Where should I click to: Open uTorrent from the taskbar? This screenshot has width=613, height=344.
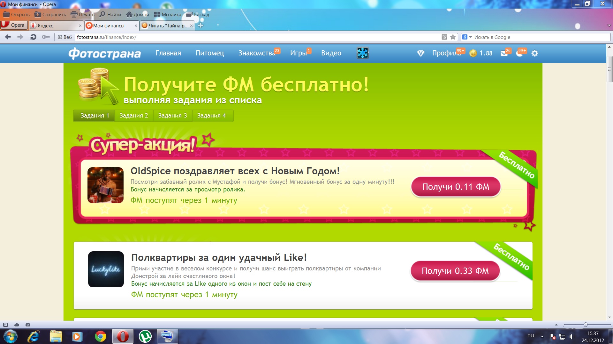145,336
